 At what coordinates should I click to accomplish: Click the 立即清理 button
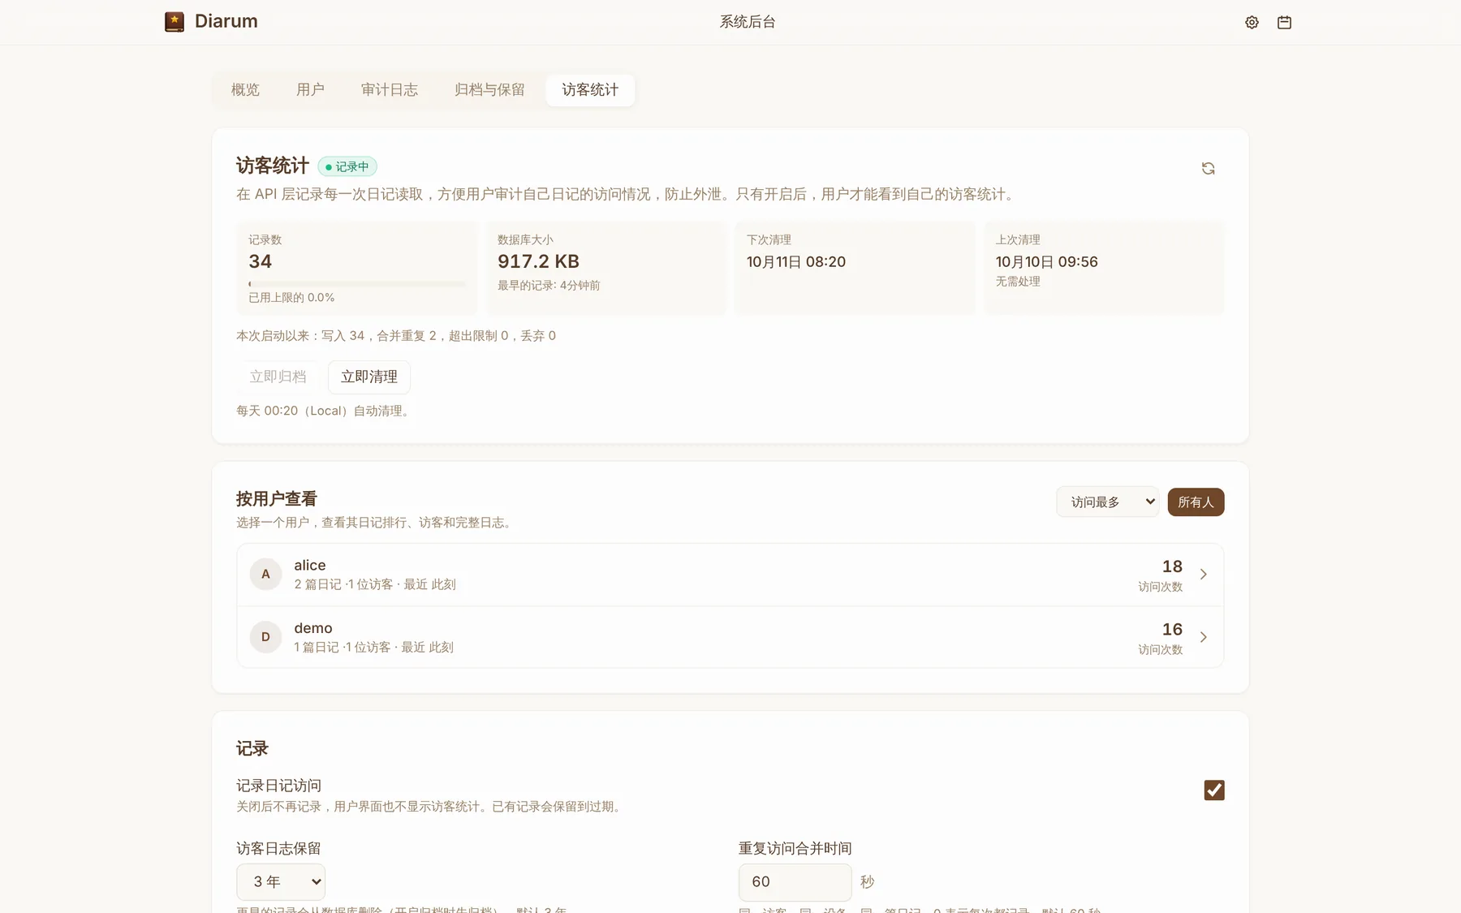click(x=369, y=377)
